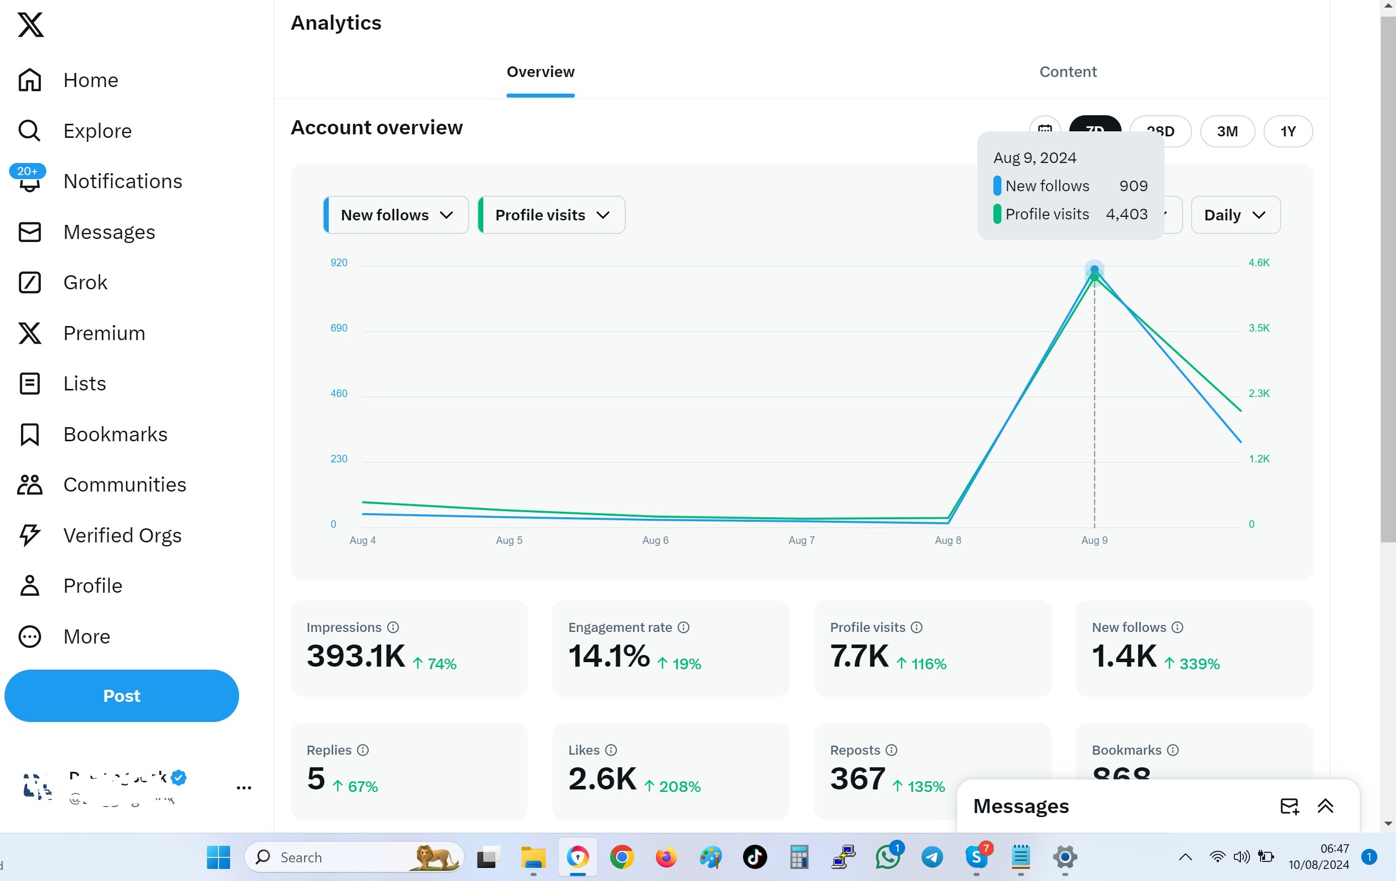Open the Verified Orgs lightning icon
This screenshot has width=1396, height=881.
click(30, 535)
